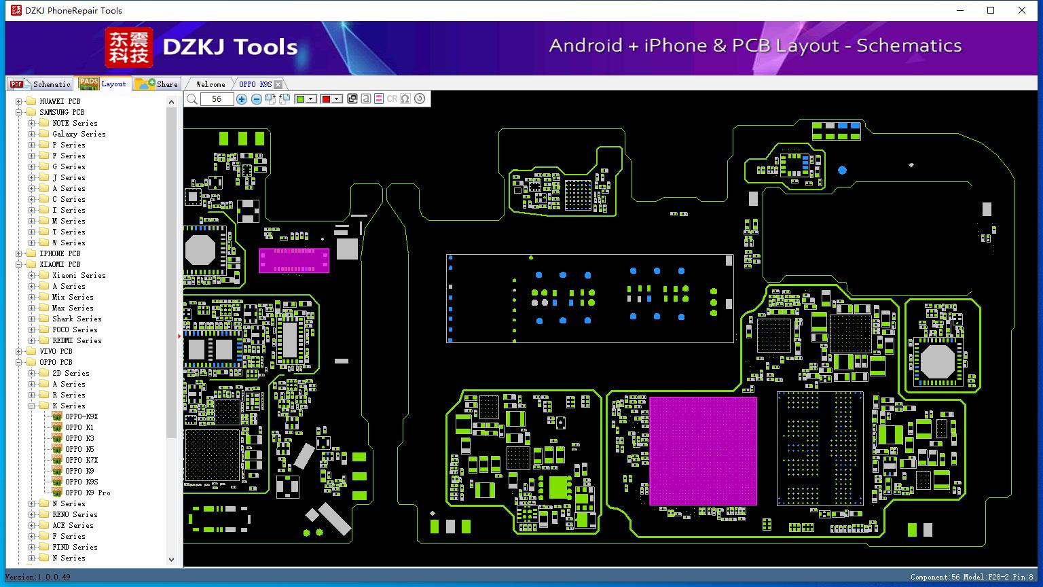Select the large magenta CPU chip on the board
This screenshot has width=1043, height=587.
[703, 451]
